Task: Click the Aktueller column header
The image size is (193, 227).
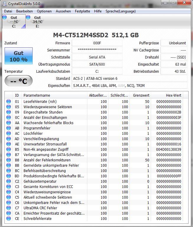Action: 98,95
